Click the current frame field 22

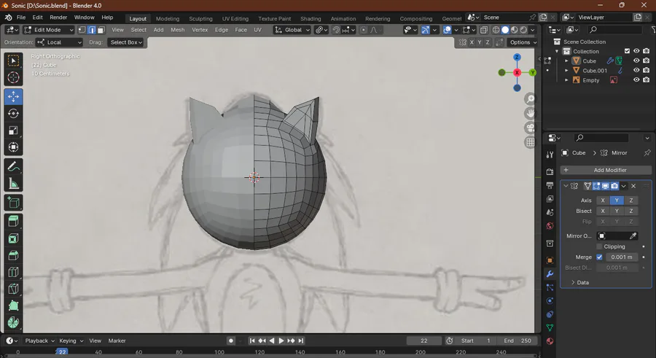click(x=423, y=341)
